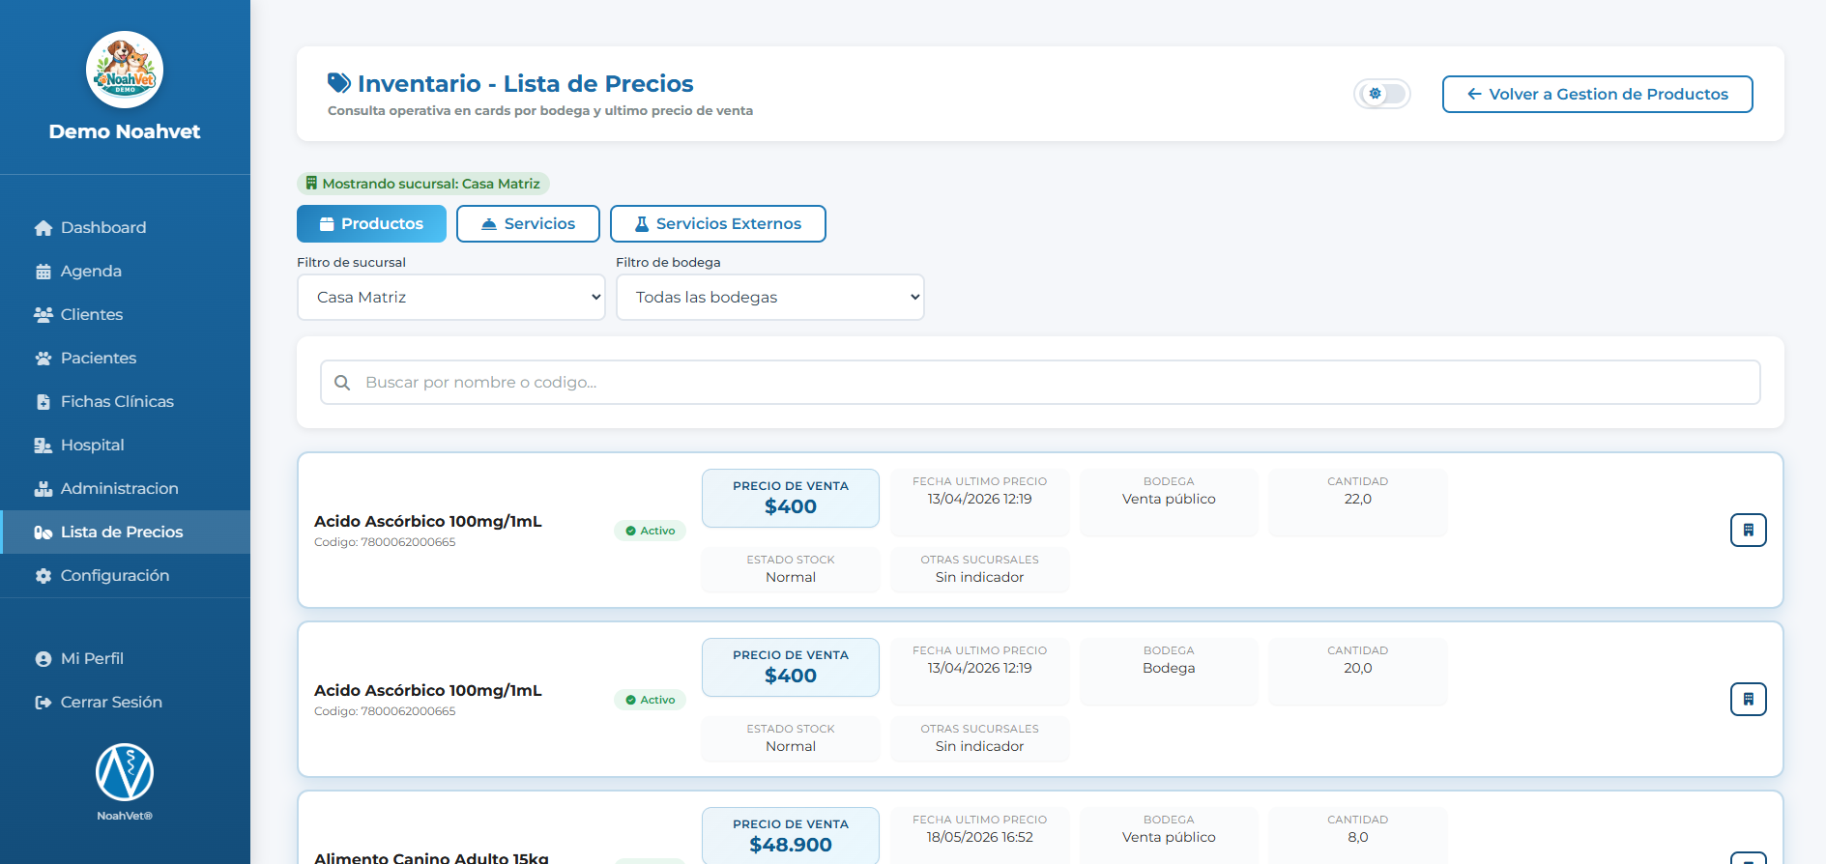1826x864 pixels.
Task: Click the Administracion icon
Action: coord(43,489)
